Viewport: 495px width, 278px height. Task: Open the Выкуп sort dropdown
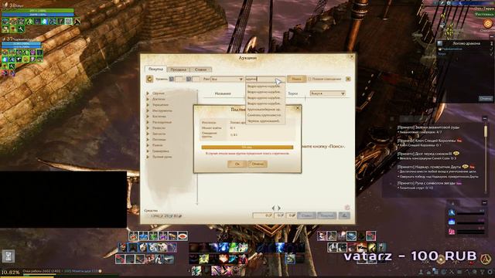pos(327,93)
